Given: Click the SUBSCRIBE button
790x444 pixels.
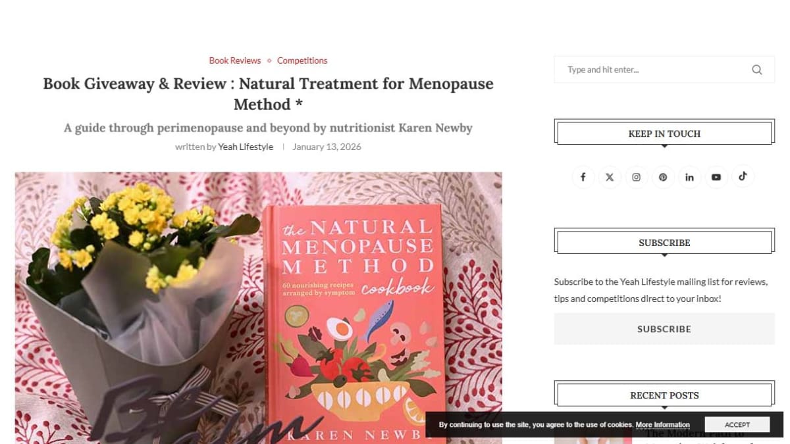Looking at the screenshot, I should [x=664, y=329].
